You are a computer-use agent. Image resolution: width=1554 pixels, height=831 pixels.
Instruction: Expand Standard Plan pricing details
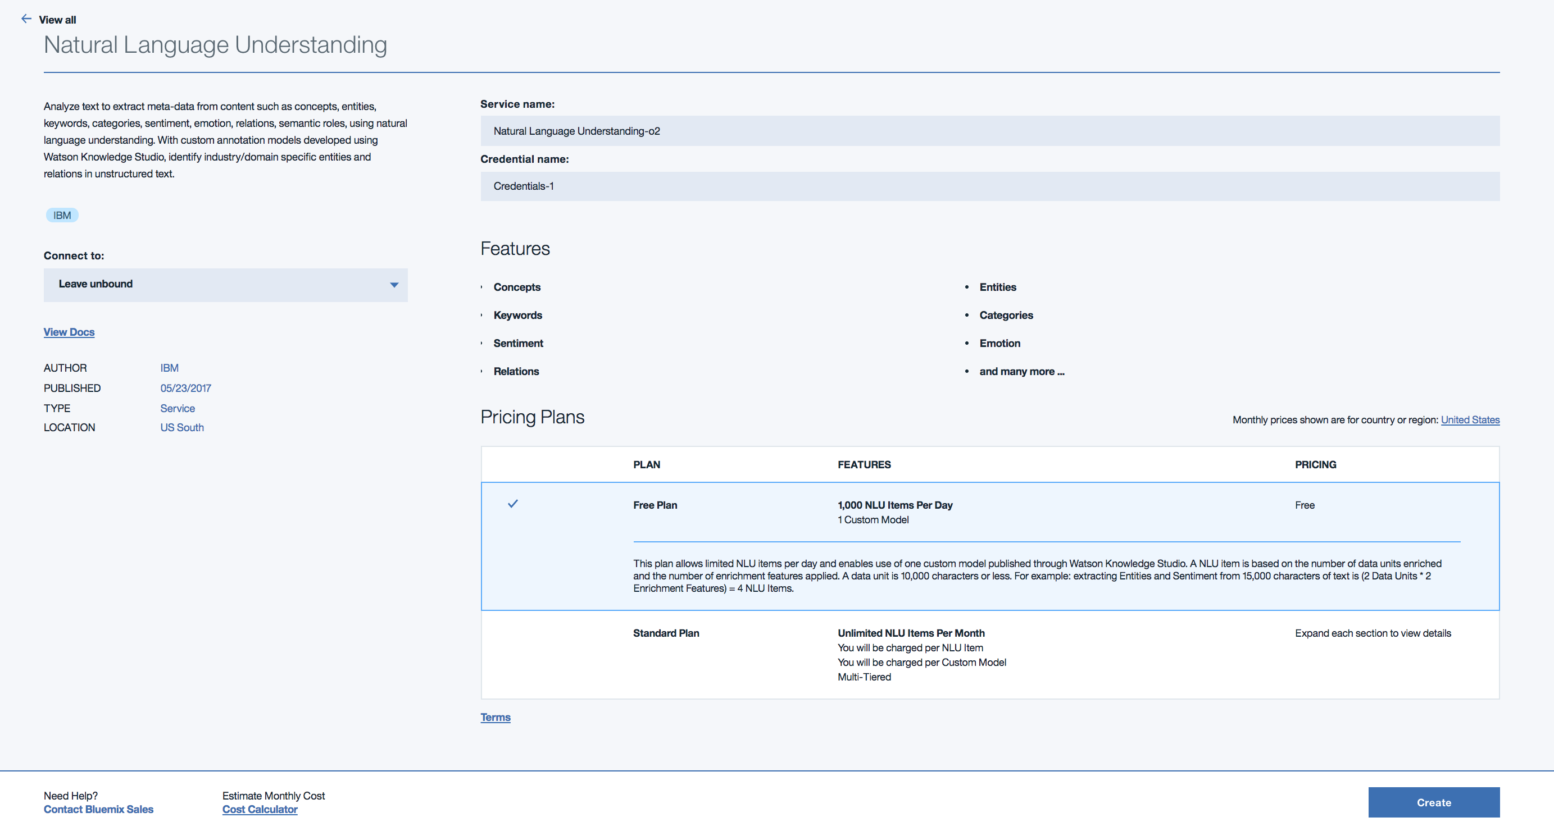point(1373,633)
